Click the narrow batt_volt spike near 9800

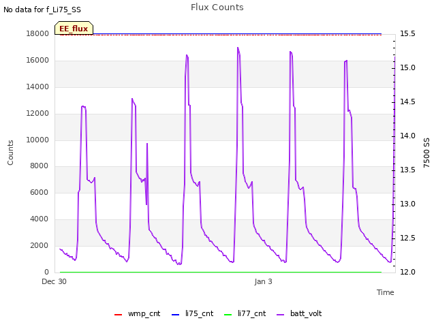147,144
